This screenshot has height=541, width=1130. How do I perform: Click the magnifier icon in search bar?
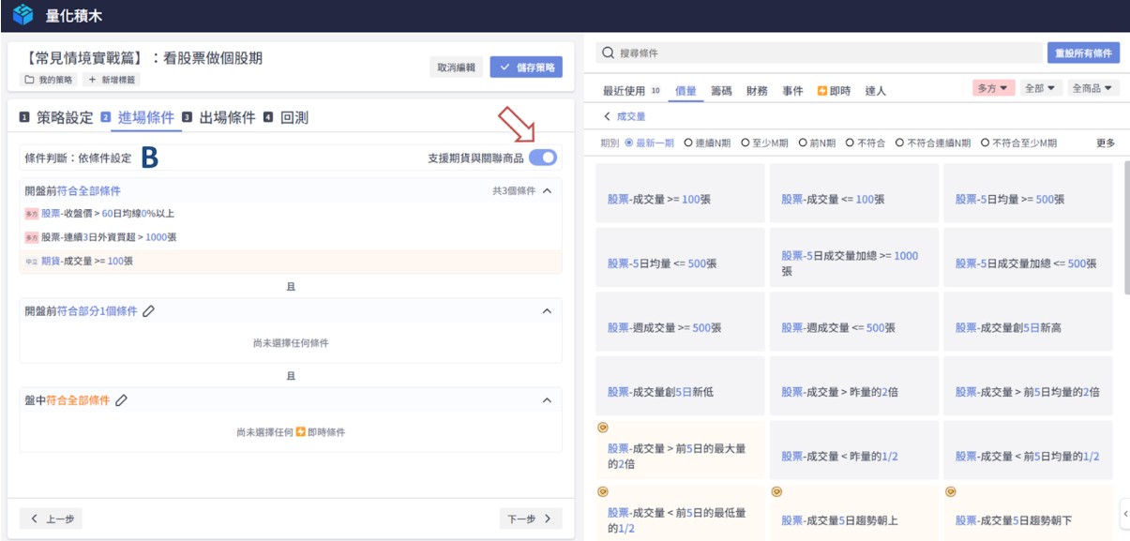tap(609, 53)
